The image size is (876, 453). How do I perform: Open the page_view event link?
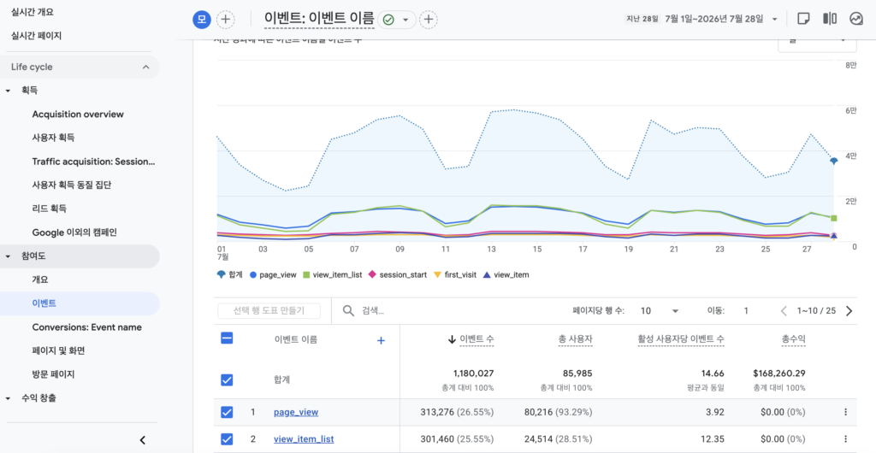click(296, 412)
